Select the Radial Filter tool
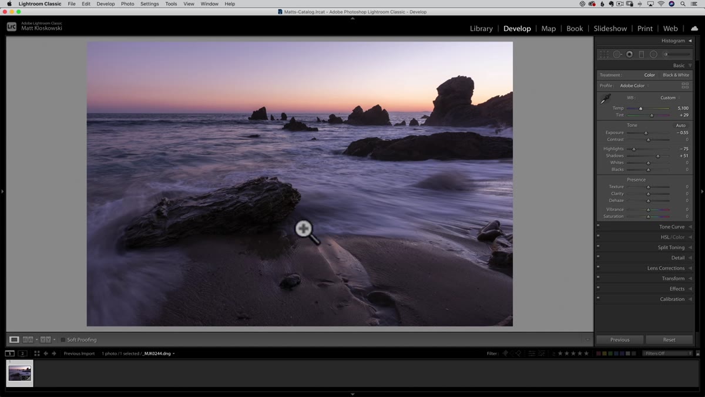This screenshot has width=705, height=397. [653, 54]
